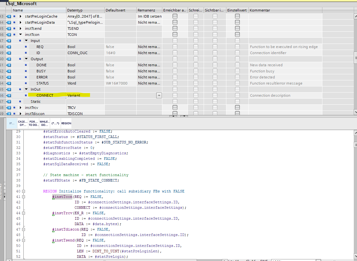Image resolution: width=357 pixels, height=261 pixels.
Task: Insert a REGION block template
Action: tap(66, 123)
